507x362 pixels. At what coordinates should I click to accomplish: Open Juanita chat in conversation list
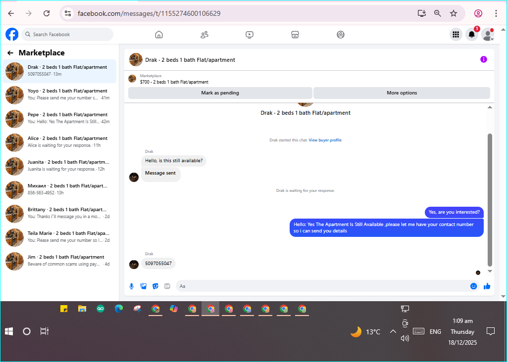point(59,166)
